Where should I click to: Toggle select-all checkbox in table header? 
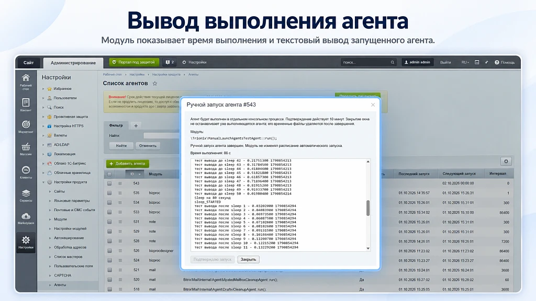109,174
